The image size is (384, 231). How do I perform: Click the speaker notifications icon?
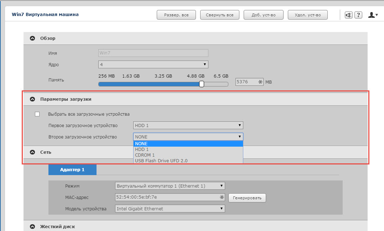coord(348,15)
